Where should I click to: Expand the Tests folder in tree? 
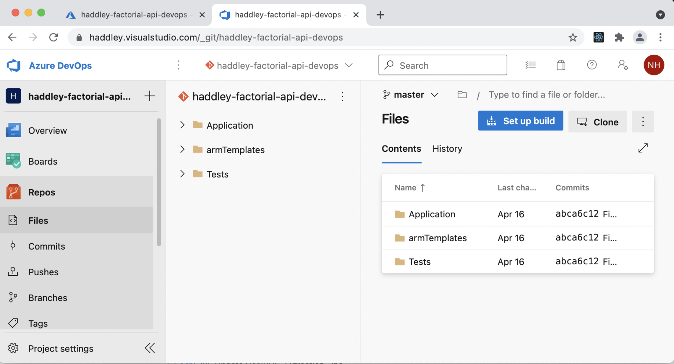pyautogui.click(x=182, y=174)
